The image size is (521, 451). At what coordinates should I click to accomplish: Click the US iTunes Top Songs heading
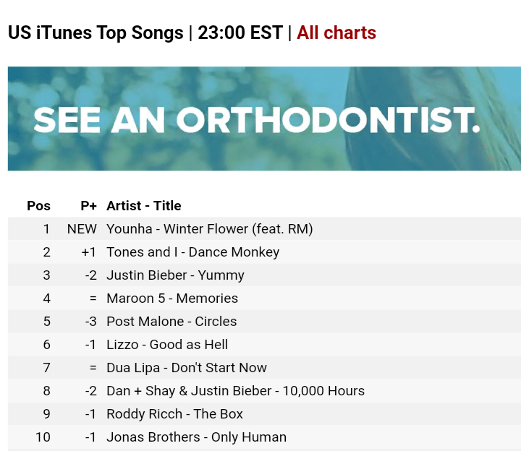[96, 33]
